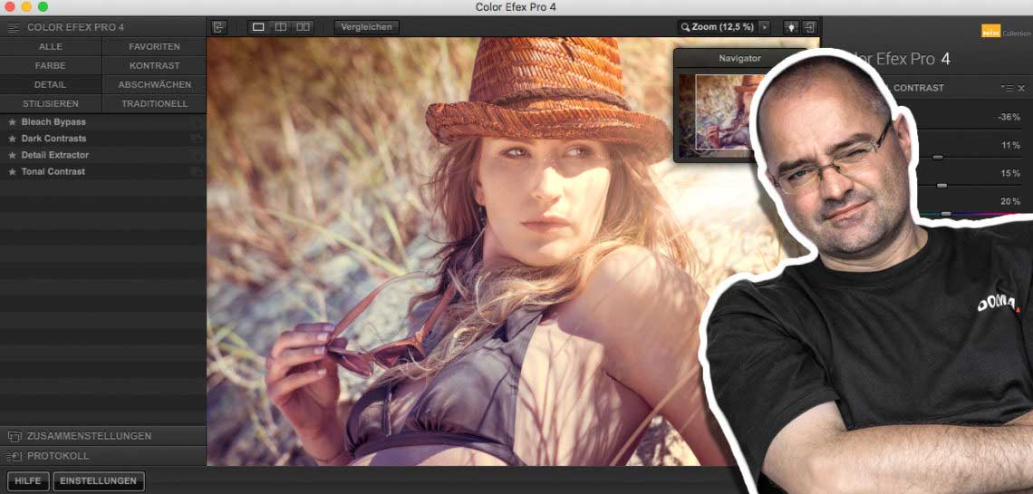Screen dimensions: 1033x494
Task: Click the Nik Collection logo
Action: pyautogui.click(x=1005, y=32)
